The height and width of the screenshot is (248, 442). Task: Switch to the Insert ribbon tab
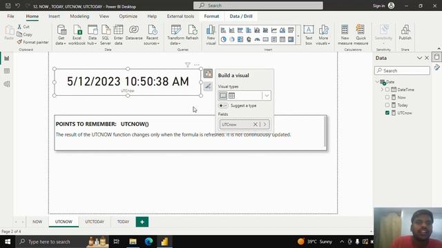(54, 17)
